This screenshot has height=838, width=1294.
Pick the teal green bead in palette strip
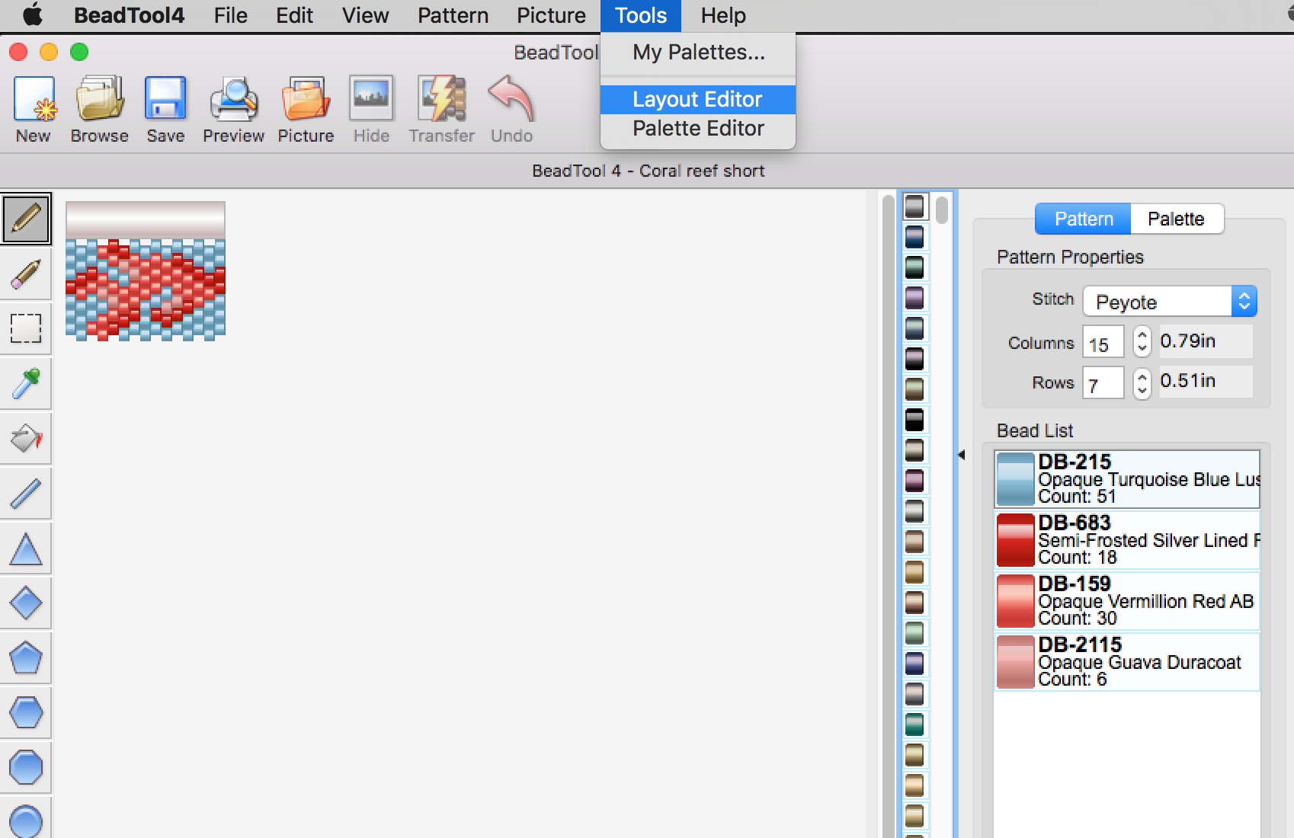click(914, 724)
